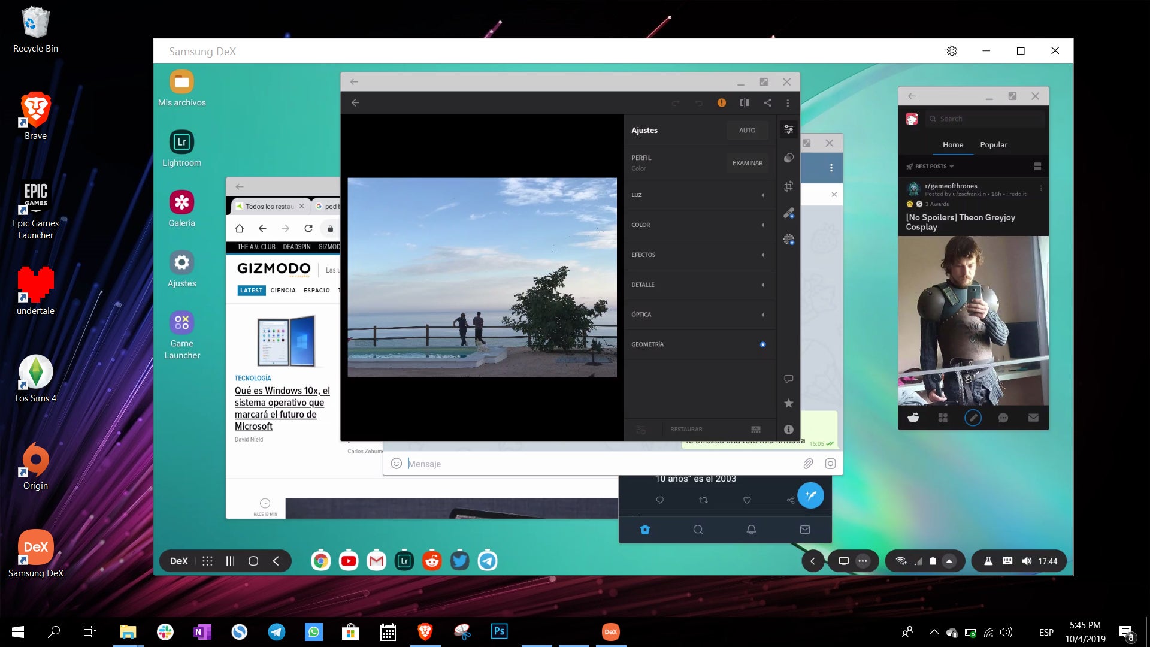Click the Mensaje text input field
Screen dimensions: 1150x647
coord(599,464)
